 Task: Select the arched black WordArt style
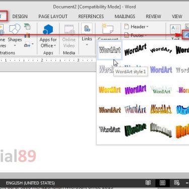161,50
